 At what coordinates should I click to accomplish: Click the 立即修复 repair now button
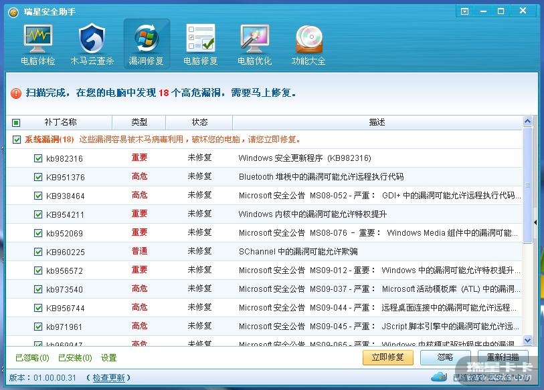[387, 357]
